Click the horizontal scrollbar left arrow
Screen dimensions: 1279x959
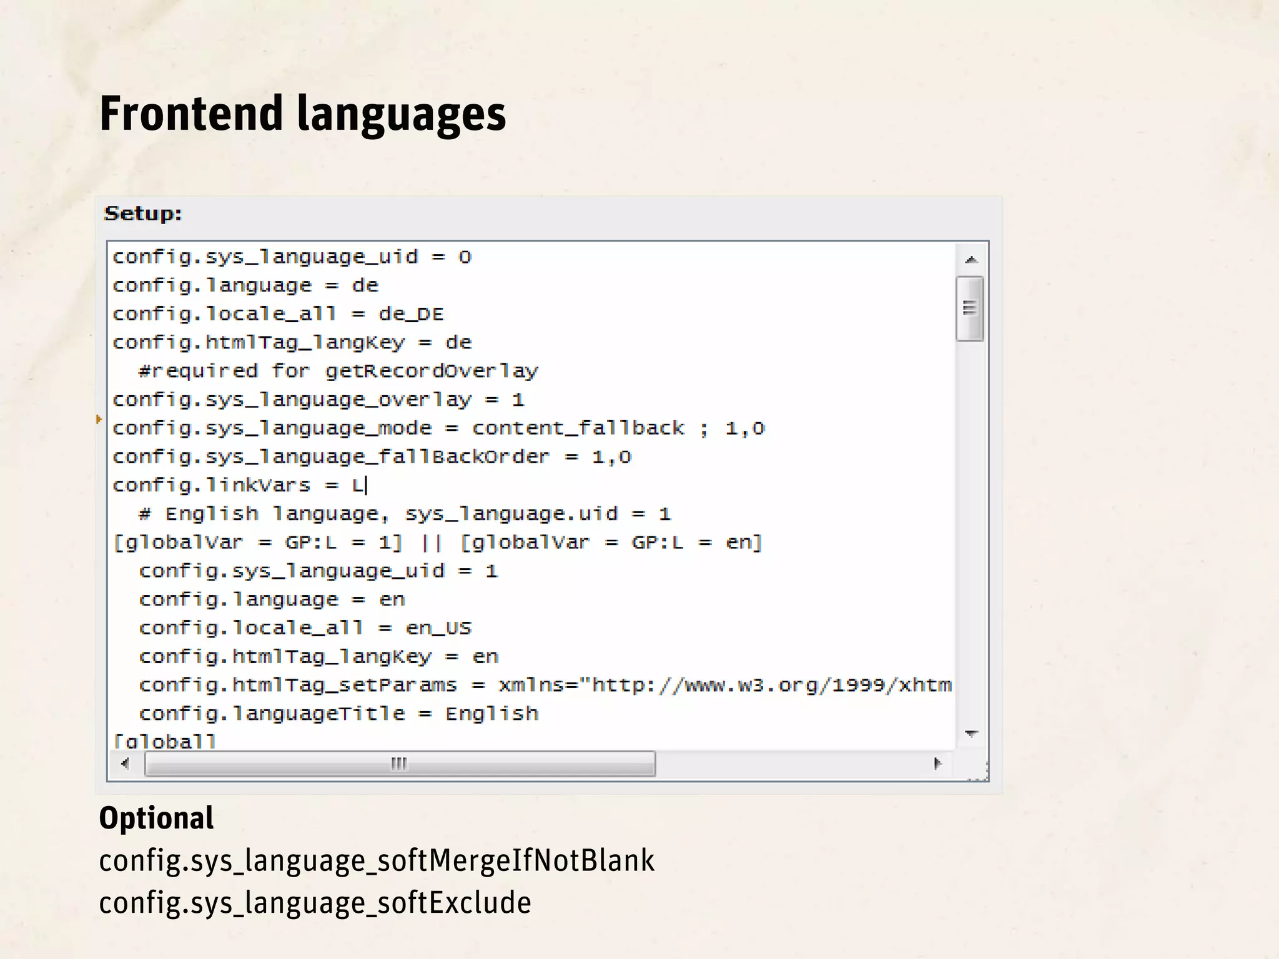click(126, 763)
